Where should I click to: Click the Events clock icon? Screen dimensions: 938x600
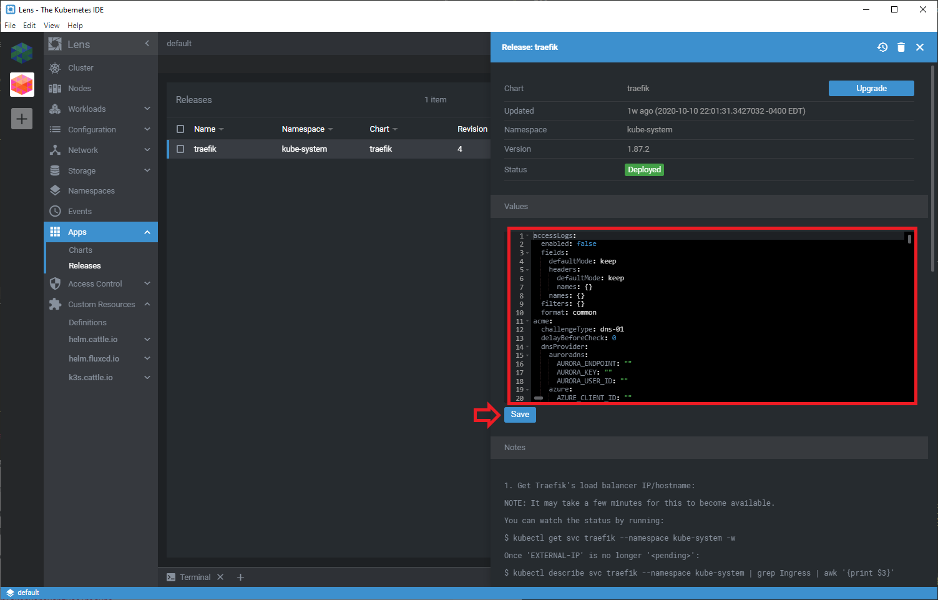[55, 212]
